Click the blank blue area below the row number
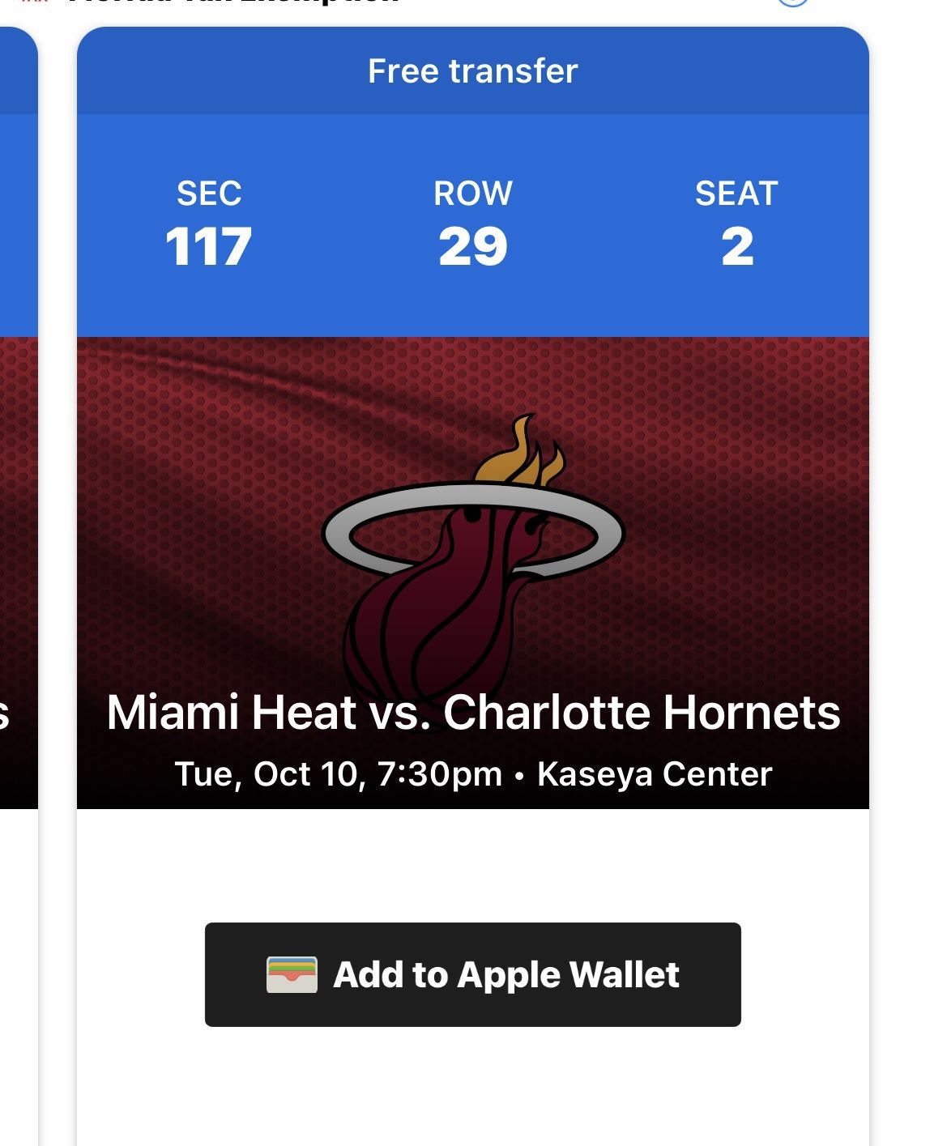947x1146 pixels. pyautogui.click(x=473, y=304)
